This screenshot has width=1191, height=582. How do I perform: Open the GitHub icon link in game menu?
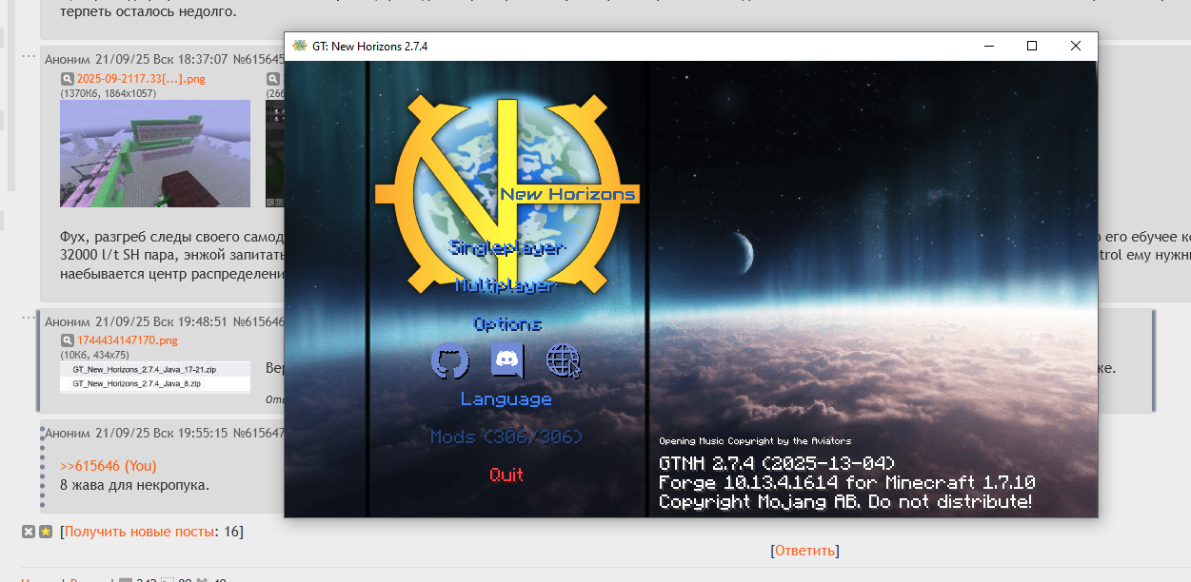tap(449, 361)
